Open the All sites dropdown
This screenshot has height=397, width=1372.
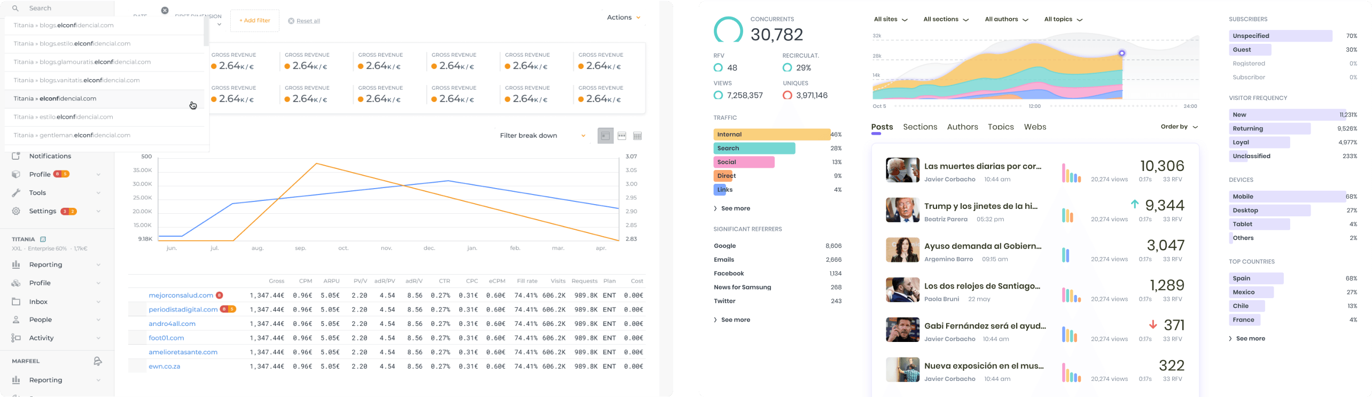click(x=890, y=20)
